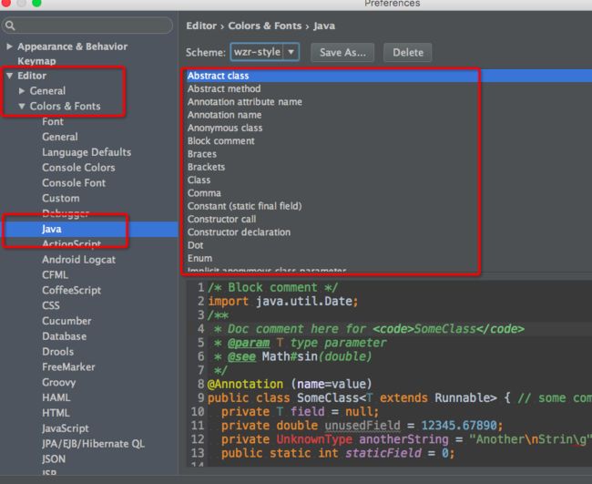
Task: Pick the Enum attribute entry
Action: coord(199,259)
